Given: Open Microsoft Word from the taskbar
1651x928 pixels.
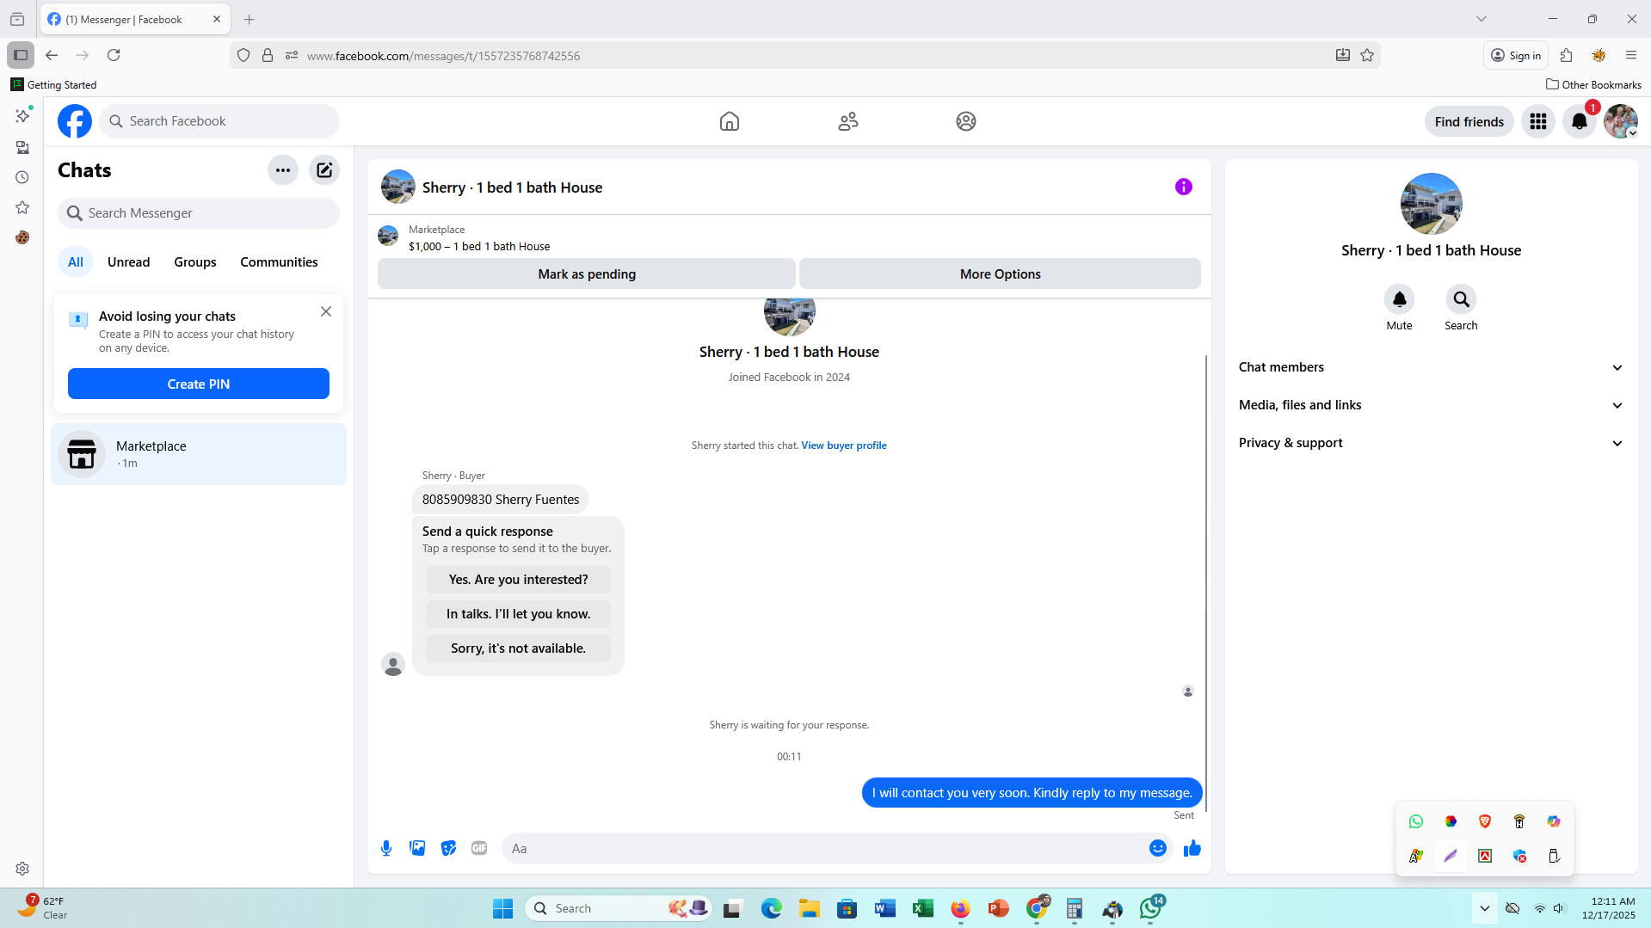Looking at the screenshot, I should [x=885, y=908].
